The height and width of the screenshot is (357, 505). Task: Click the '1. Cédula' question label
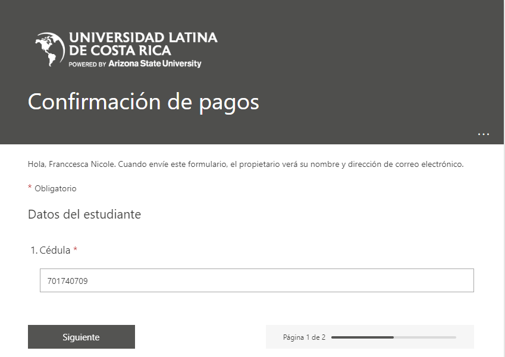point(54,250)
